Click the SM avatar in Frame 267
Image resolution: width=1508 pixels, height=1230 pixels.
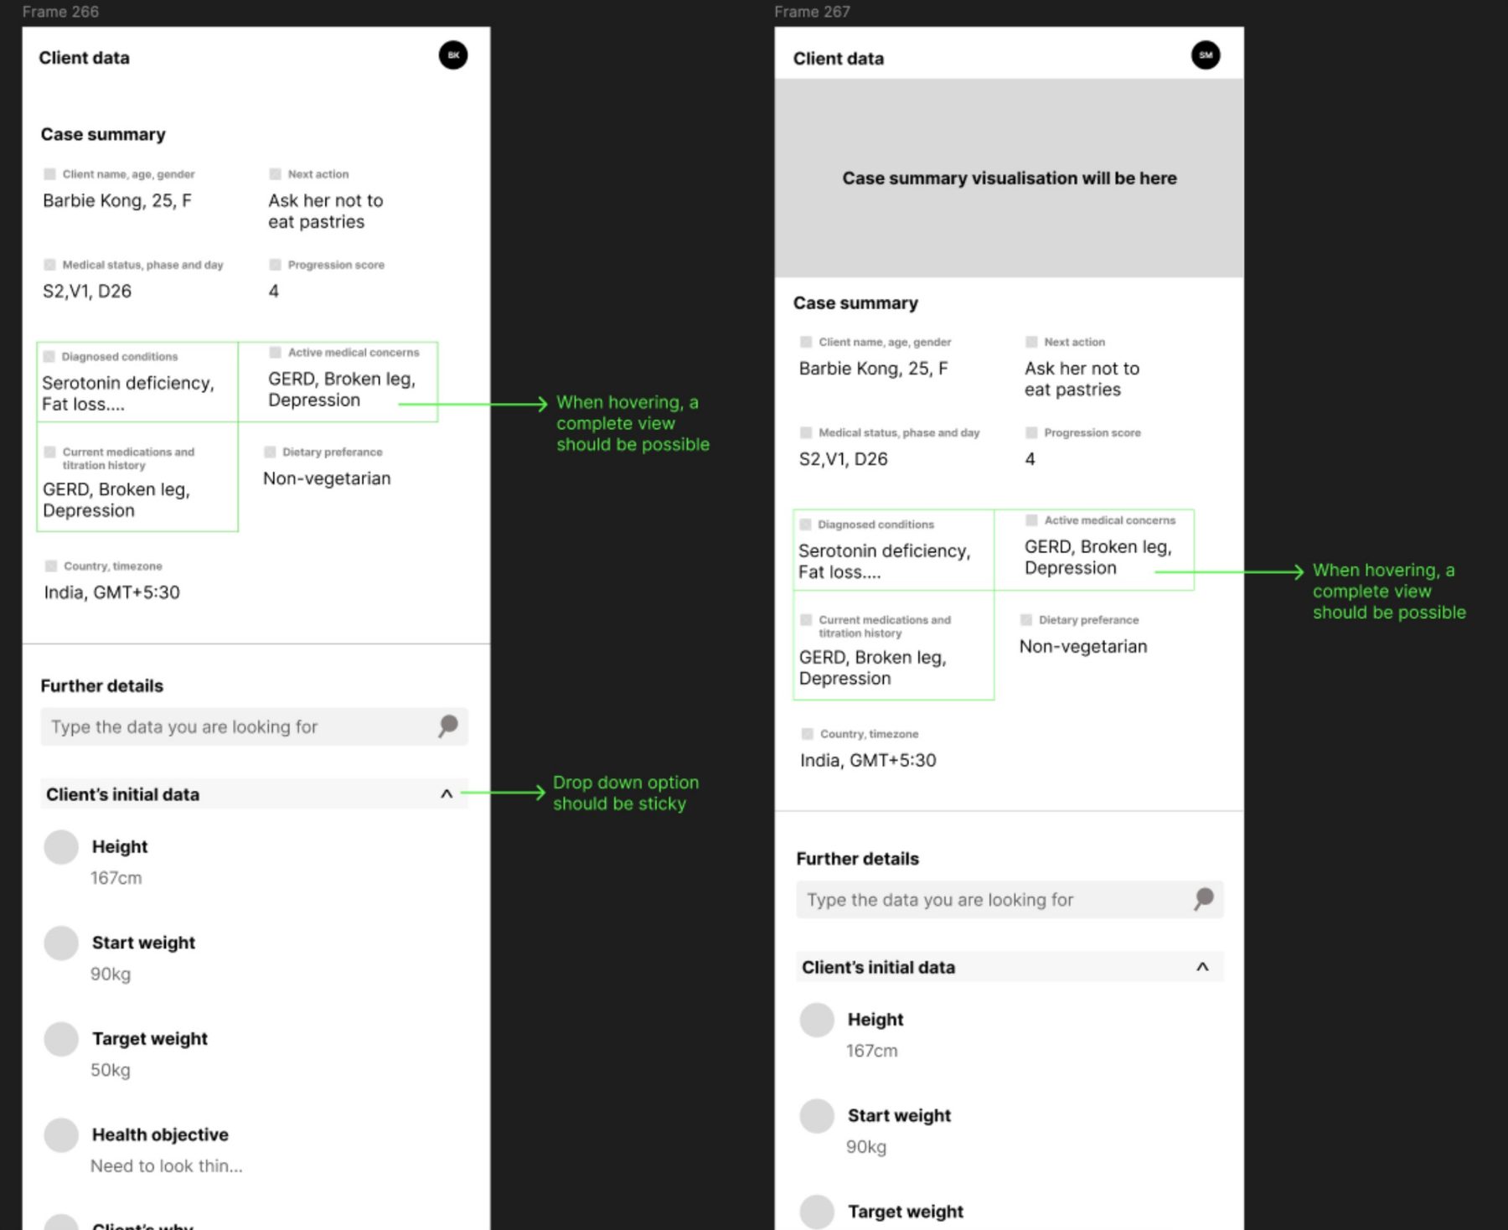pos(1206,55)
